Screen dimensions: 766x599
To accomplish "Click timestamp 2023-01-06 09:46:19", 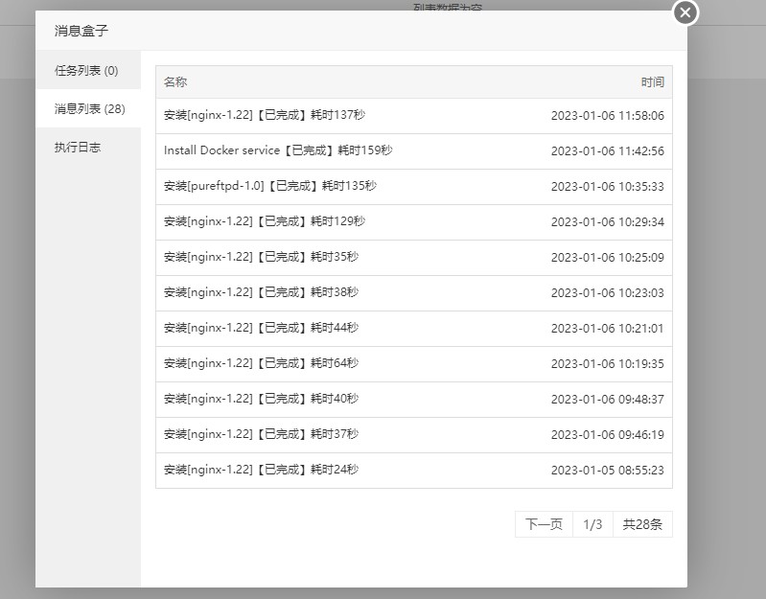I will 607,435.
